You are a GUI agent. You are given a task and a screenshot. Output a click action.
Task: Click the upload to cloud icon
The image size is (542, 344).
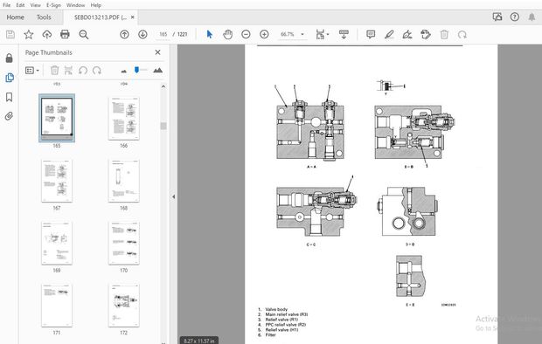46,34
